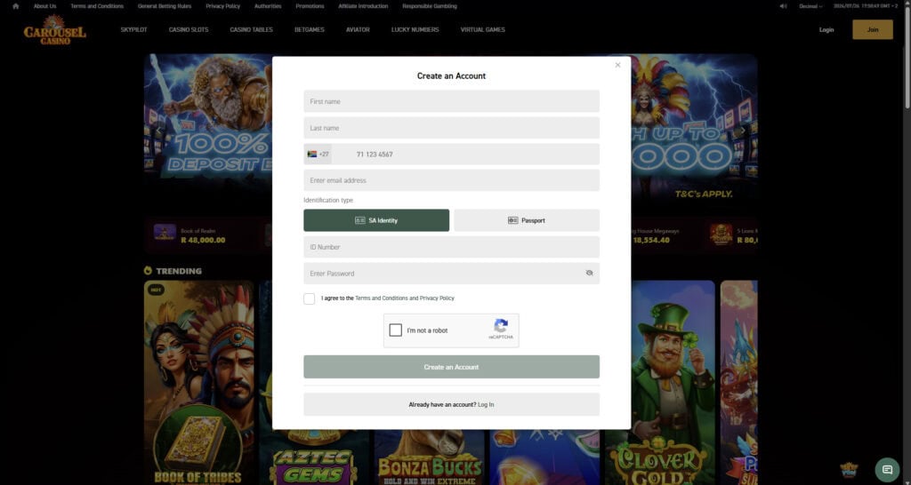
Task: Go to the Lucky Numbers menu
Action: [x=415, y=29]
